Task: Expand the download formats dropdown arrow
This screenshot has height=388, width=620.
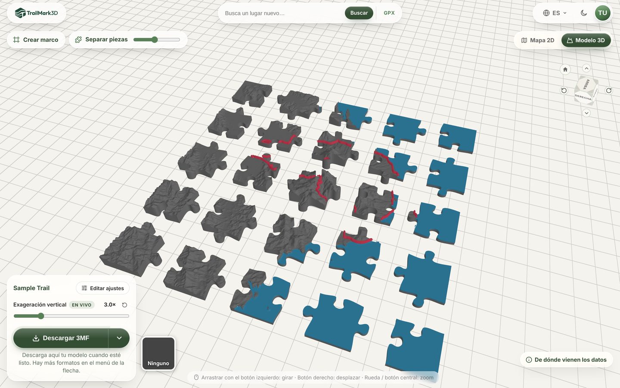Action: pos(119,338)
